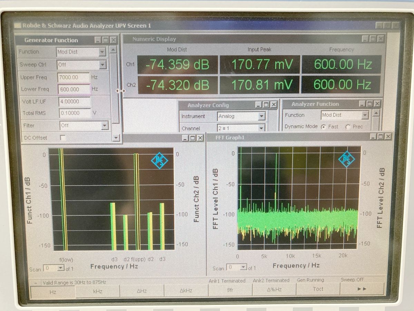Show more softkeys with the double-arrow key
Viewport: 414px width, 311px height.
coord(362,289)
